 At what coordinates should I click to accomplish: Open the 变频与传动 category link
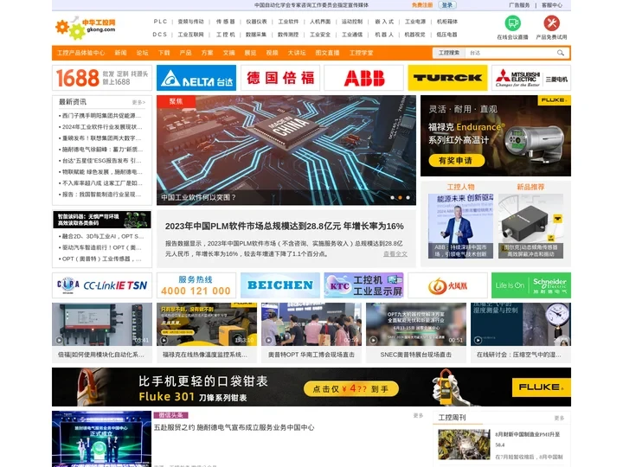click(x=190, y=22)
